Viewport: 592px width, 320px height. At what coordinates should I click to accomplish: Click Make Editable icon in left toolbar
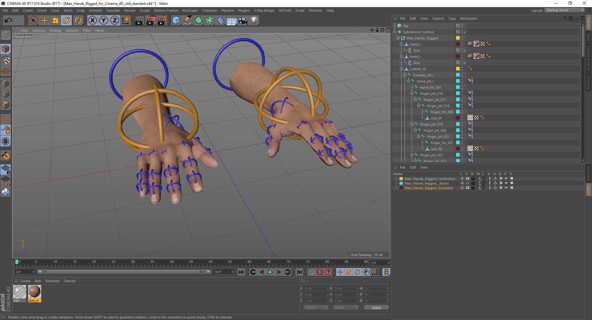[6, 35]
